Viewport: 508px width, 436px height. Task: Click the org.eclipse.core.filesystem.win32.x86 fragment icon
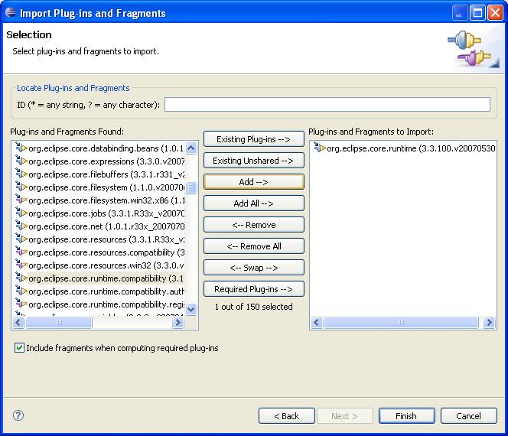click(21, 200)
